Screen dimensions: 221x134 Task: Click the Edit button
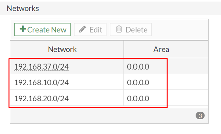[90, 30]
